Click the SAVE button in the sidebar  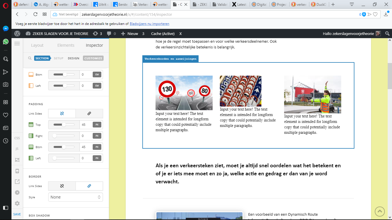17,214
